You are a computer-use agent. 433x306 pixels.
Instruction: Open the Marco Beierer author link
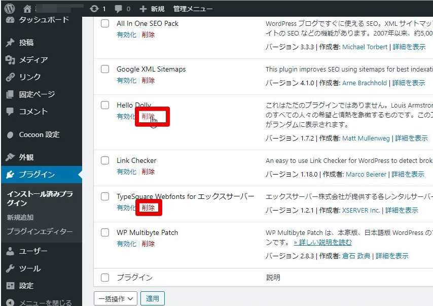(366, 174)
